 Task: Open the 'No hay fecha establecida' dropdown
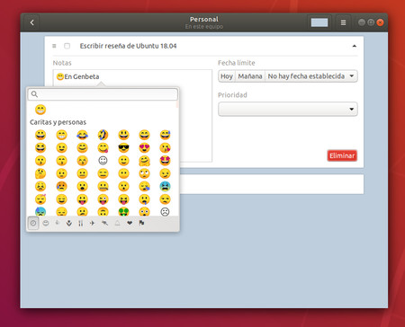310,76
